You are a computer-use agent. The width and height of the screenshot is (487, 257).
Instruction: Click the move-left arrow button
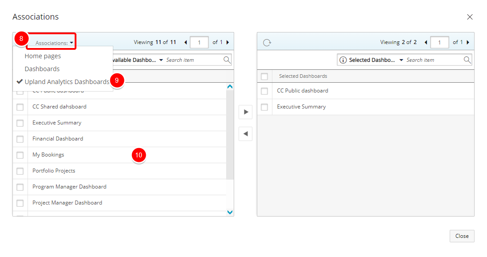click(x=246, y=133)
